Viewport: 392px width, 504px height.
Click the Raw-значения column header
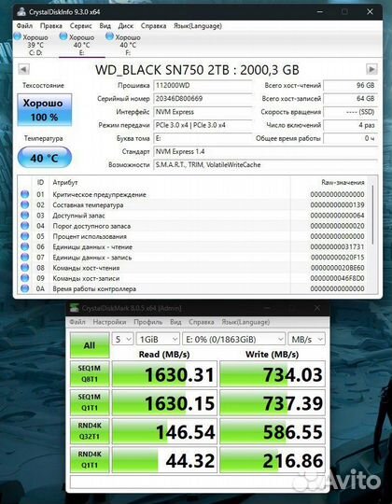pos(343,182)
